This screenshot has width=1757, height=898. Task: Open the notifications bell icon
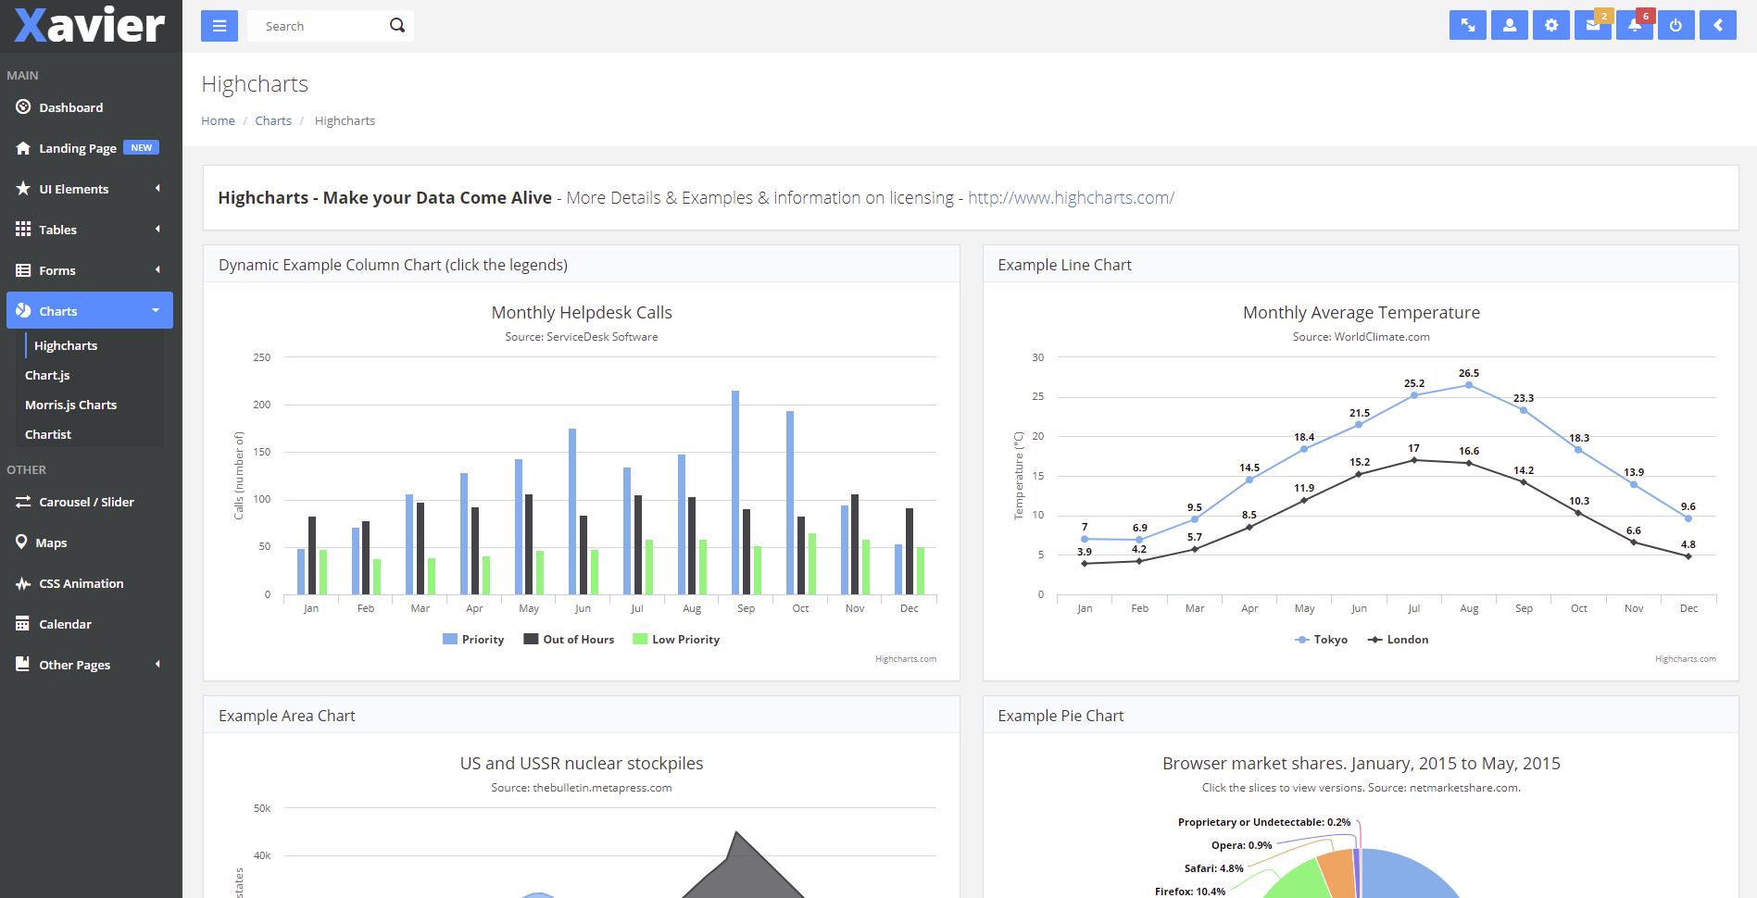pos(1634,26)
